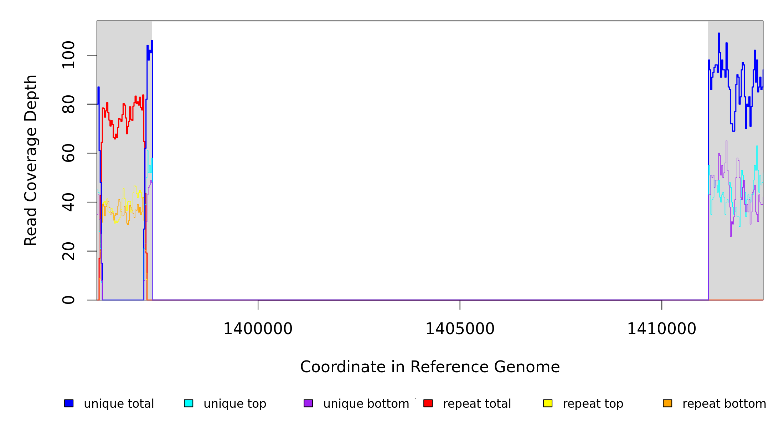Click the yellow repeat top legend swatch

pyautogui.click(x=548, y=403)
